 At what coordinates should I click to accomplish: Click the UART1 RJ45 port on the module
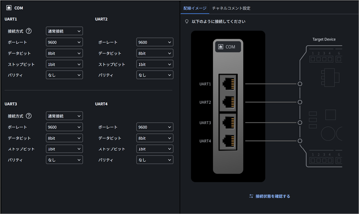coord(228,84)
